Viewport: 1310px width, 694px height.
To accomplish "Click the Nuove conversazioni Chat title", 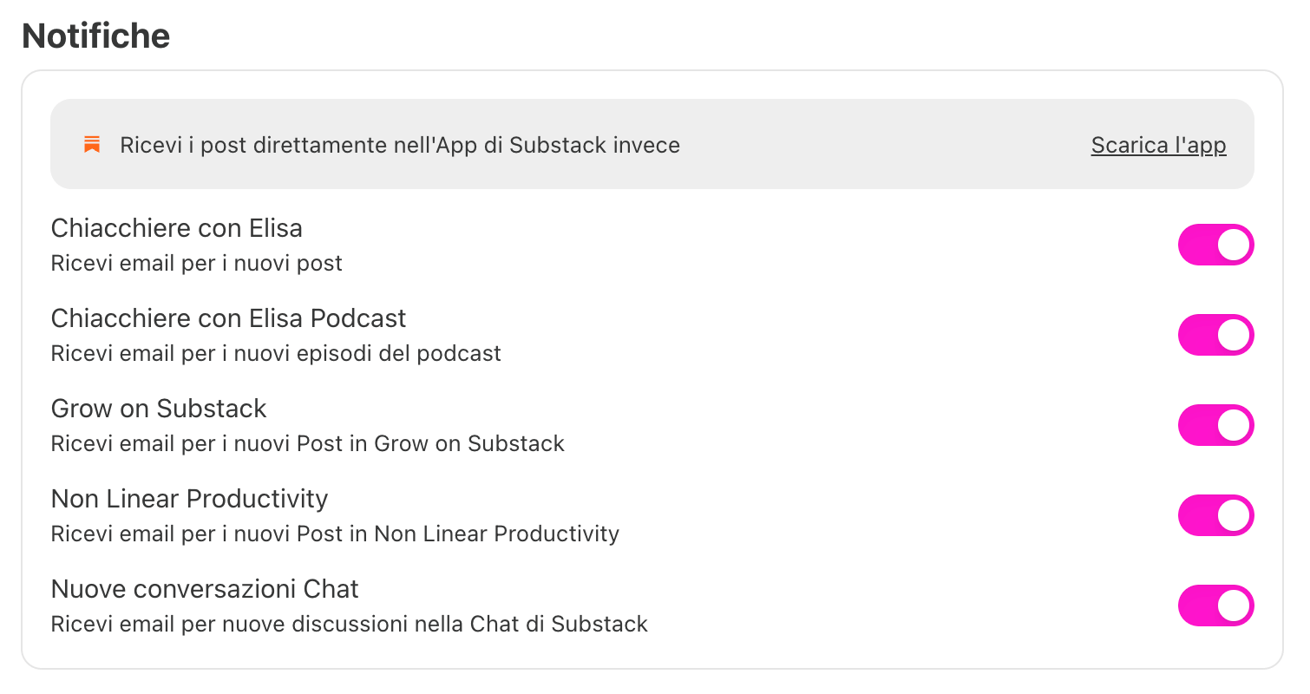I will point(205,589).
